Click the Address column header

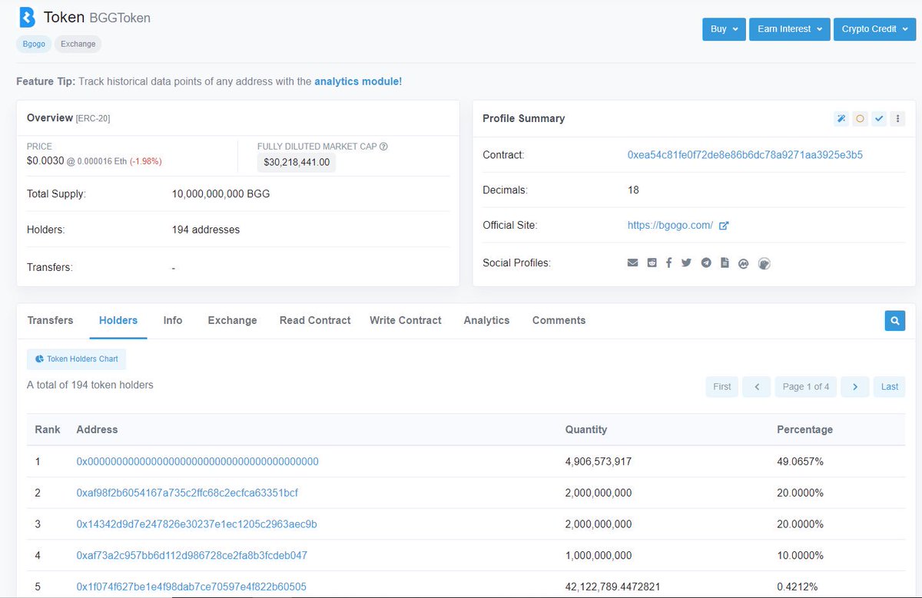pyautogui.click(x=97, y=429)
